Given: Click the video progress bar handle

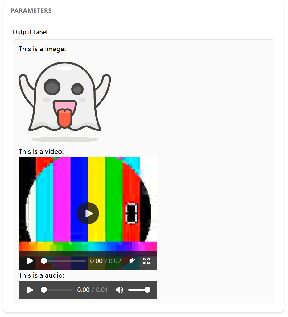Looking at the screenshot, I should coord(44,261).
